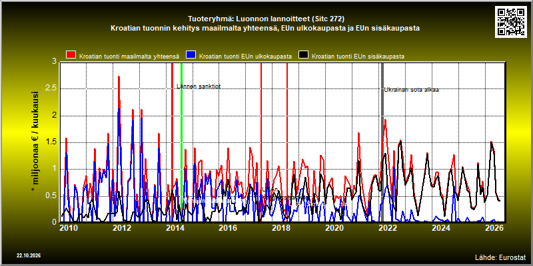Image resolution: width=533 pixels, height=266 pixels.
Task: Click the blue legend swatch
Action: click(191, 55)
